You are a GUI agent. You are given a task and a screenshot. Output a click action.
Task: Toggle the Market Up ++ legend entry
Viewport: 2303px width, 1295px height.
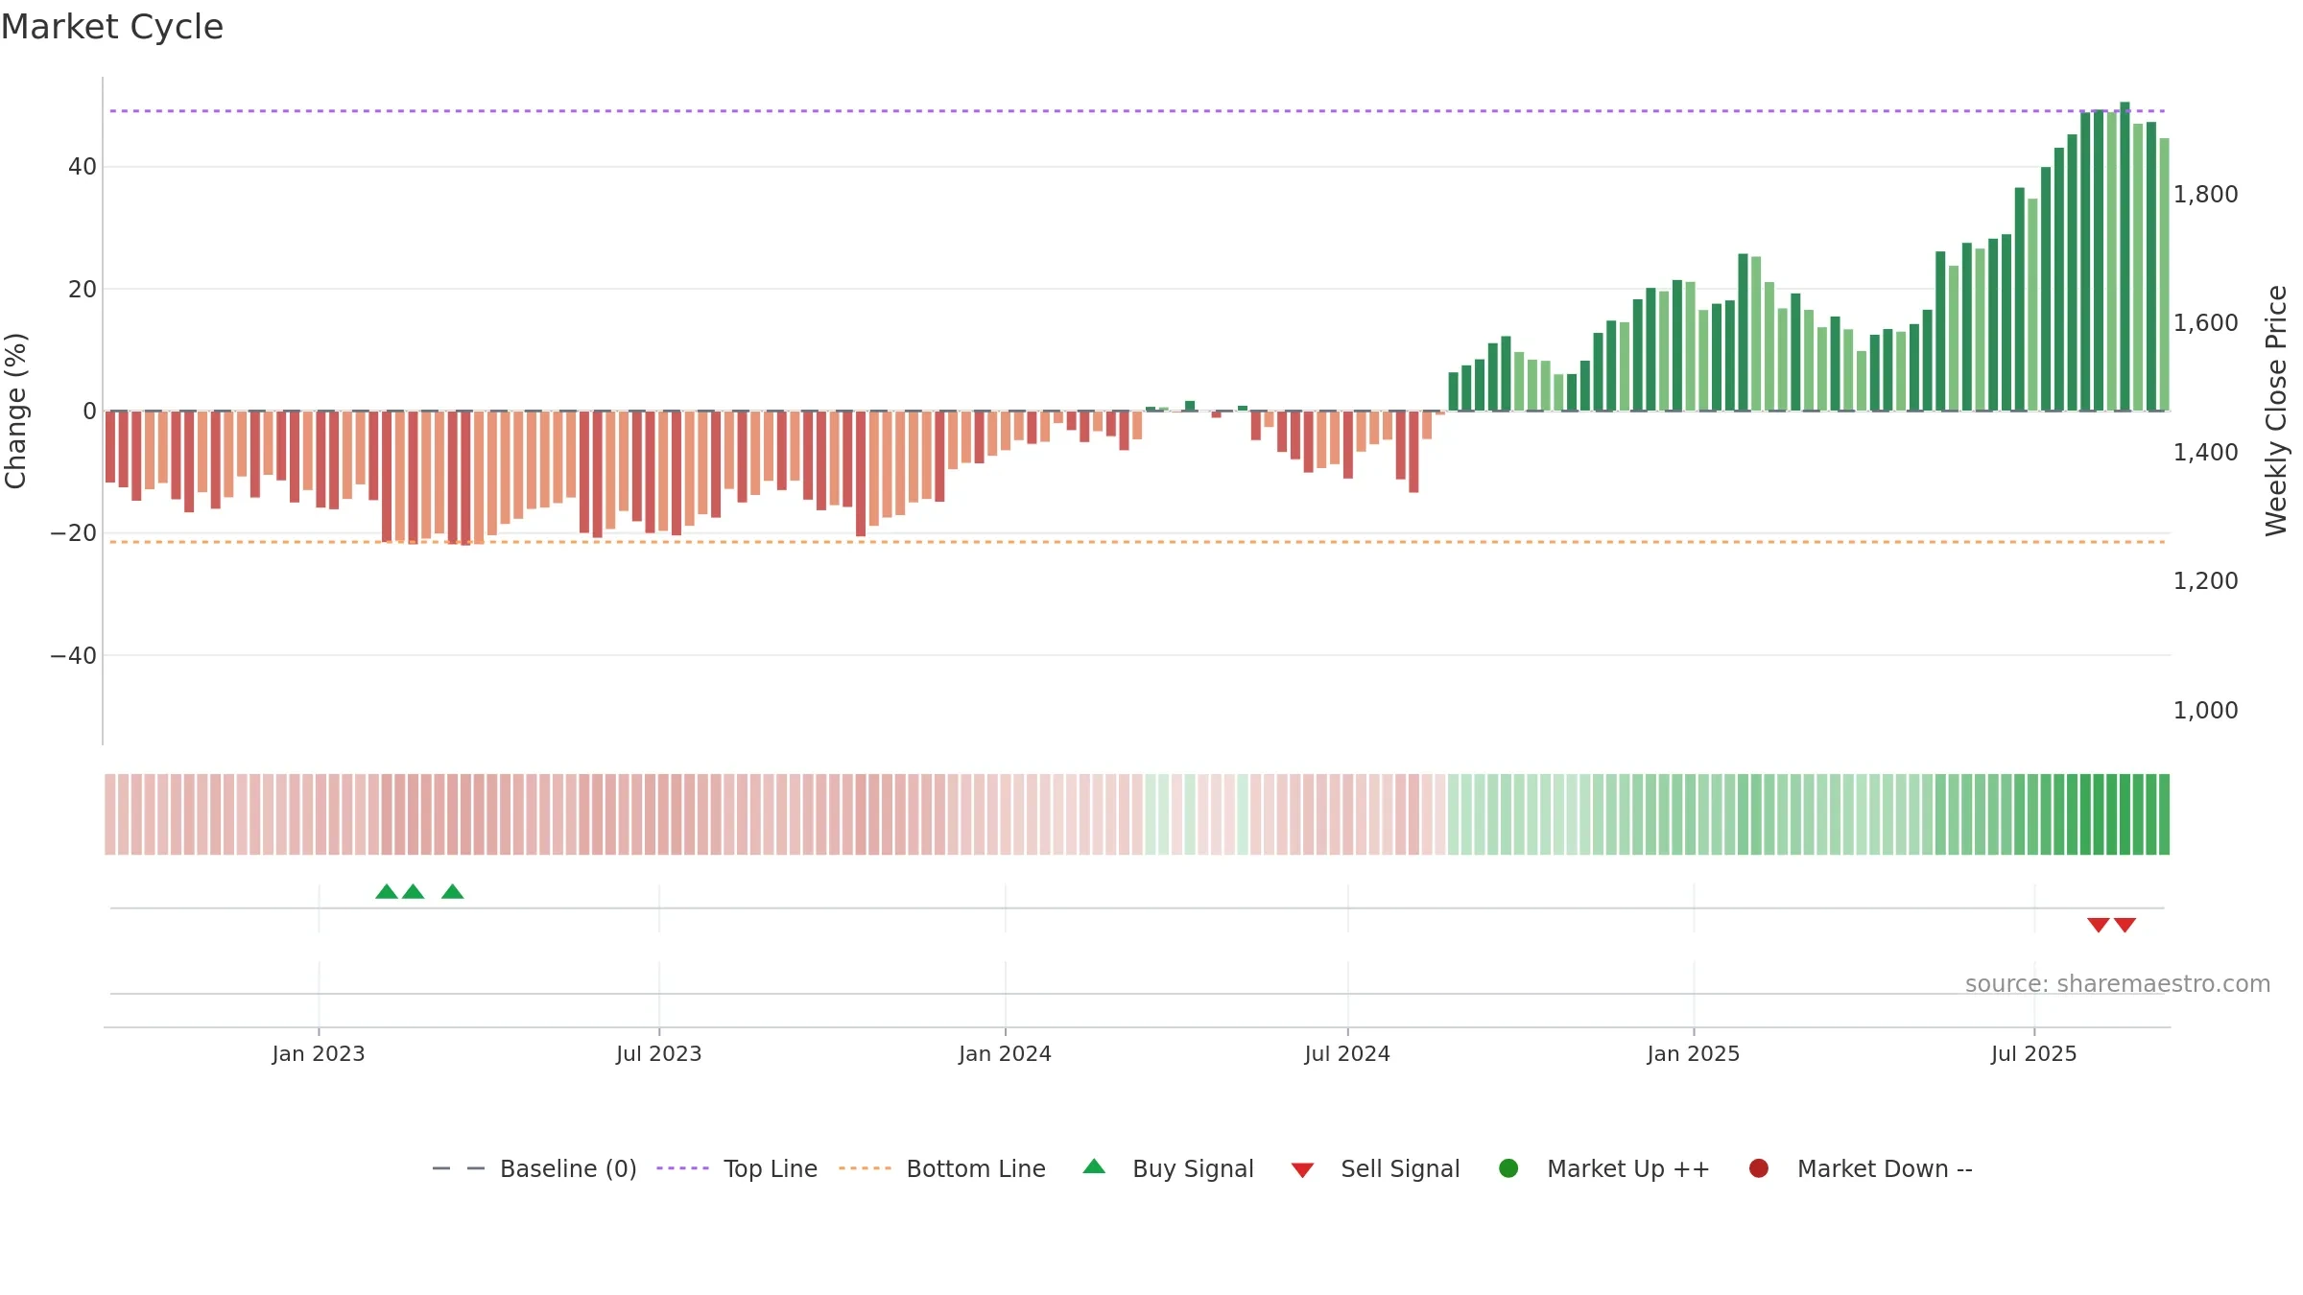1603,1168
